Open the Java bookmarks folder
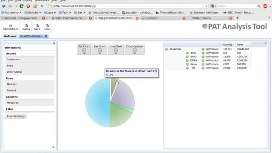The image size is (272, 153). 50,12
